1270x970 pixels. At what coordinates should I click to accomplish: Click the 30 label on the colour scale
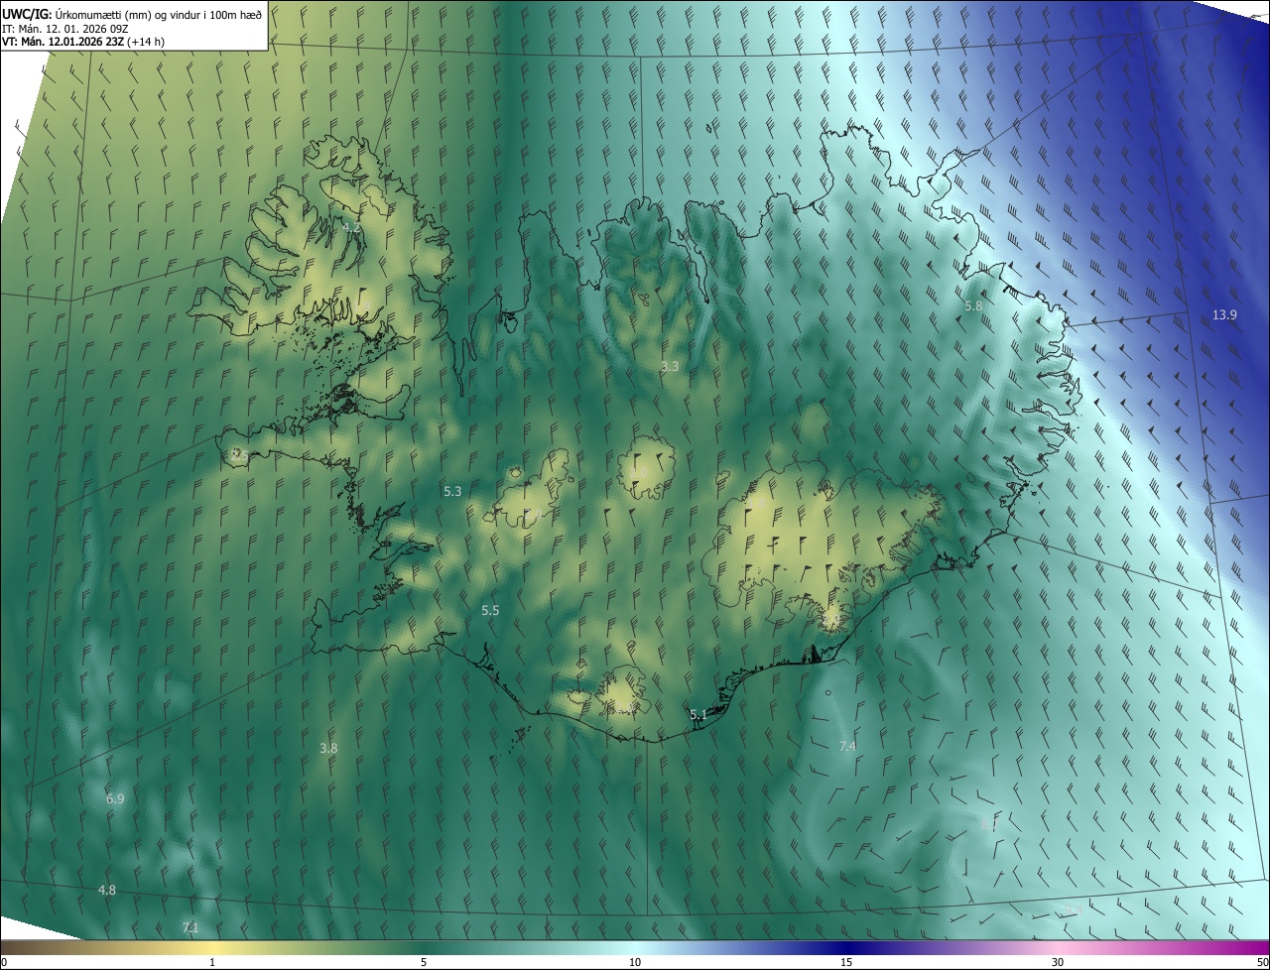coord(1058,962)
